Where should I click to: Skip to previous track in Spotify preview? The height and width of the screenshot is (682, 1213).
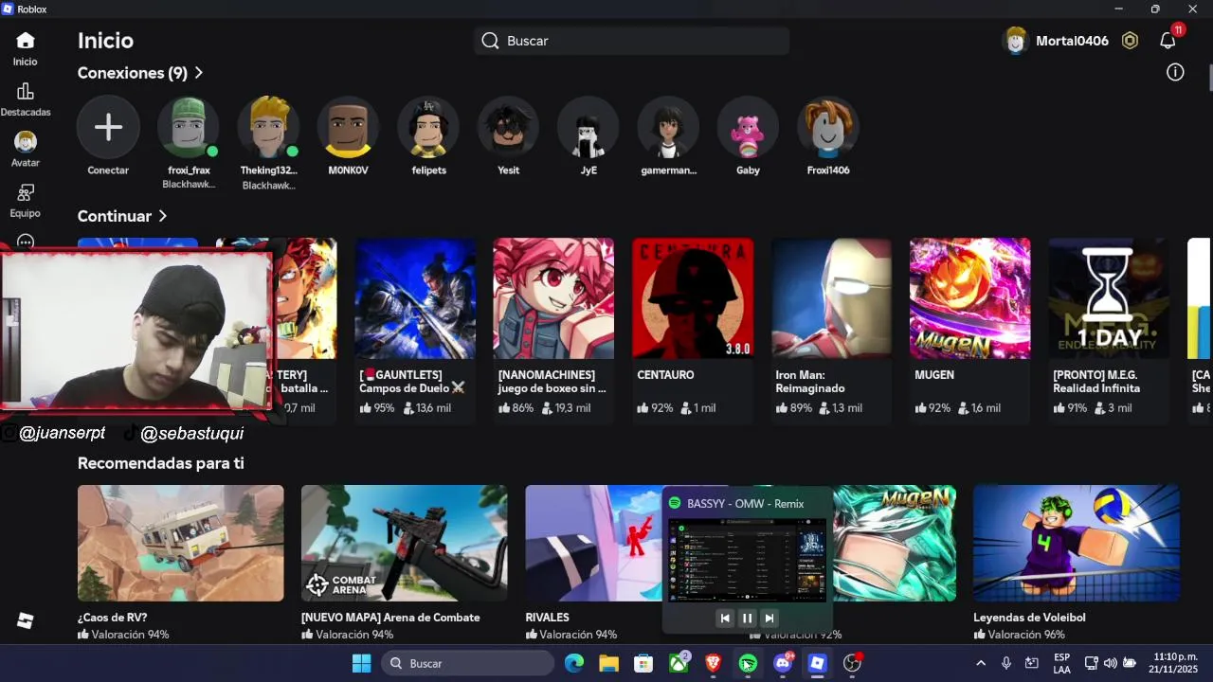point(725,619)
